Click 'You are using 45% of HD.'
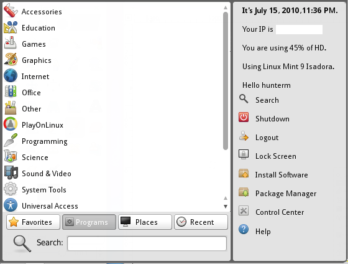 click(284, 48)
